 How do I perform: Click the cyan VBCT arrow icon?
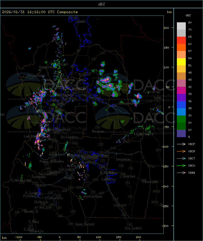click(x=181, y=159)
